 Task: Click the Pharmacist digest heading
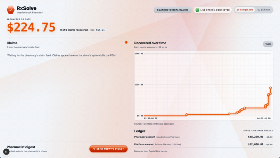point(21,147)
